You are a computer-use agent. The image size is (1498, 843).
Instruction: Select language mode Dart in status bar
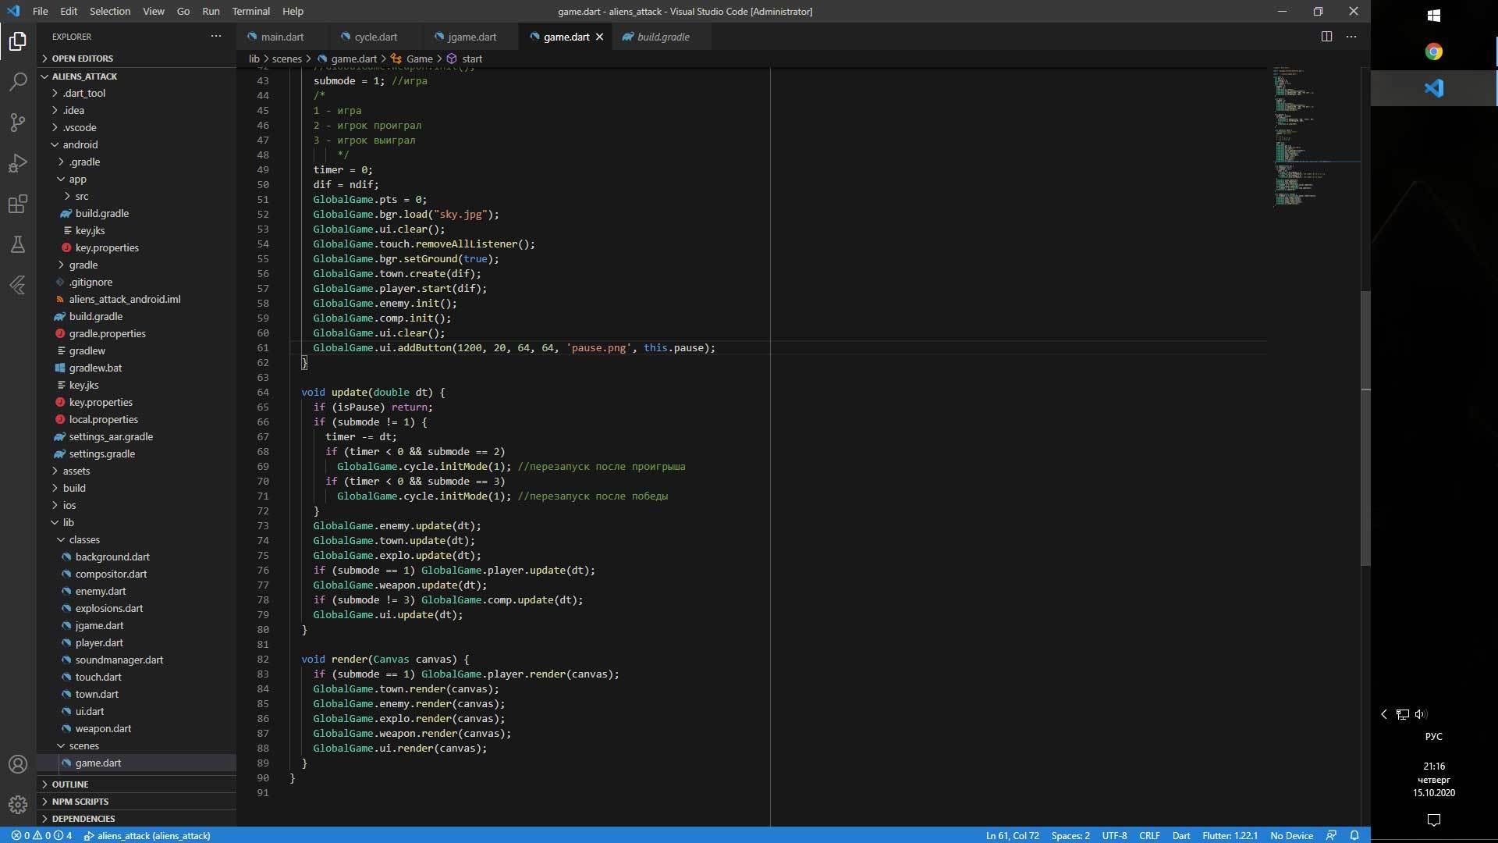1181,835
